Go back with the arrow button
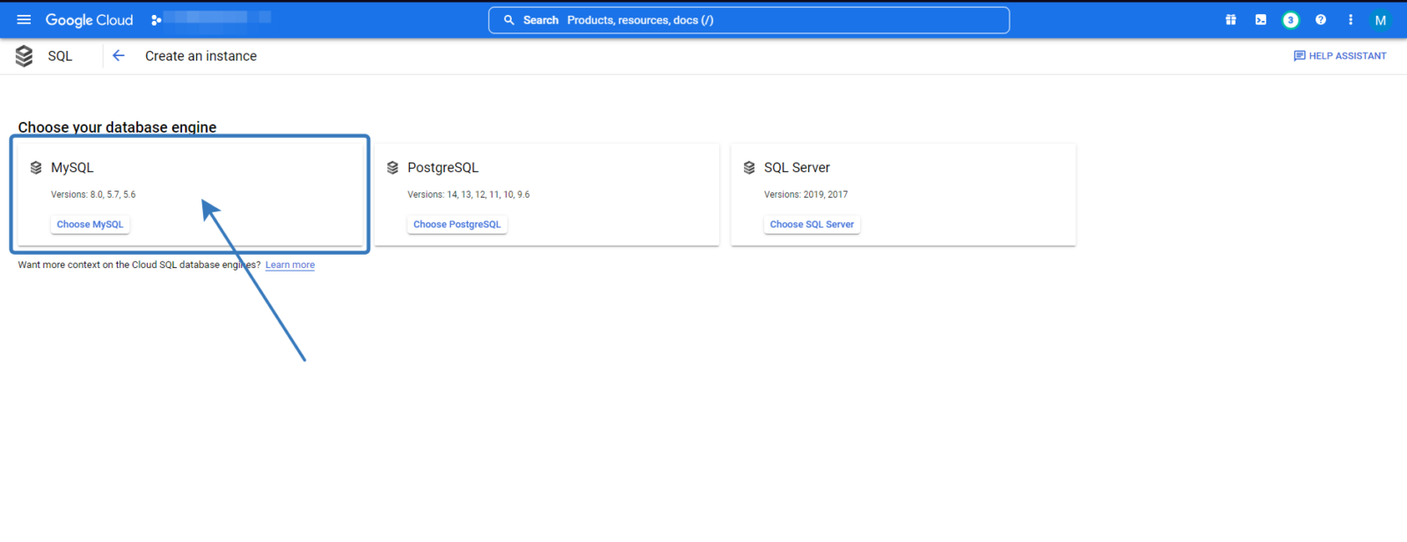The height and width of the screenshot is (542, 1407). (x=118, y=55)
